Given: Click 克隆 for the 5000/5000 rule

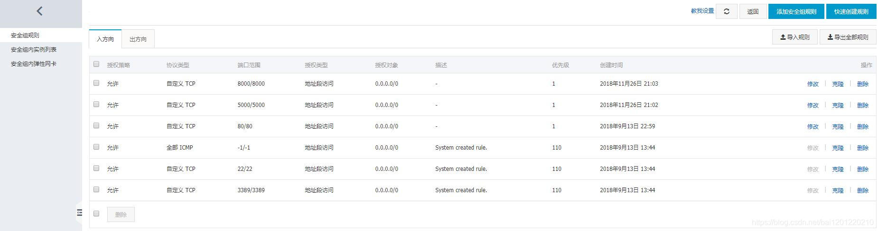Looking at the screenshot, I should (x=838, y=105).
